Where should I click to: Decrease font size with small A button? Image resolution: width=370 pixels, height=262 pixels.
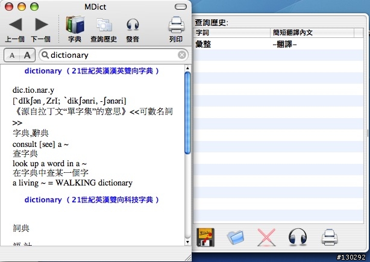tap(12, 55)
